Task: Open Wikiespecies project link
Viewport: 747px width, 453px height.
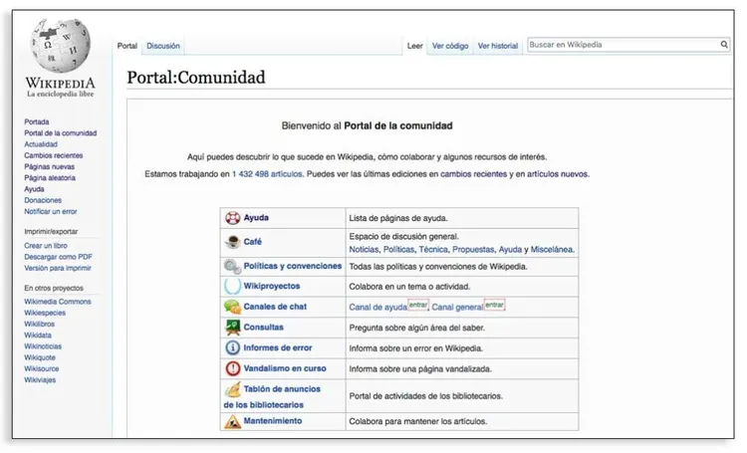Action: pyautogui.click(x=45, y=313)
